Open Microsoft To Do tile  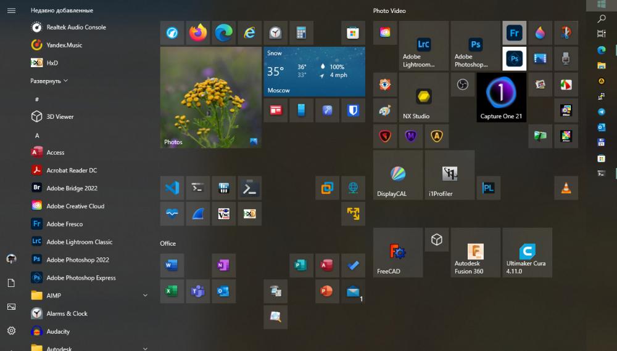coord(353,265)
